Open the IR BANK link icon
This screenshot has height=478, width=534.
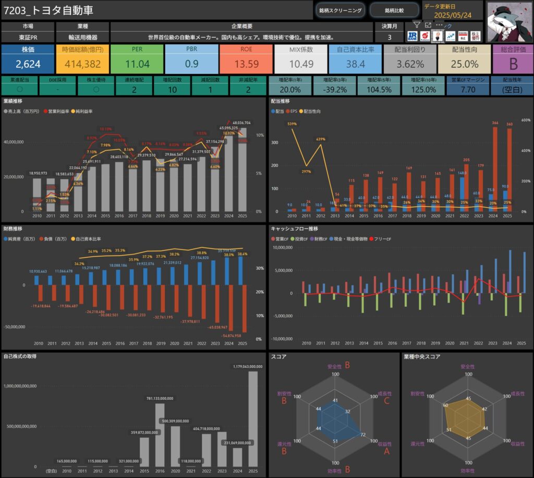tap(412, 36)
